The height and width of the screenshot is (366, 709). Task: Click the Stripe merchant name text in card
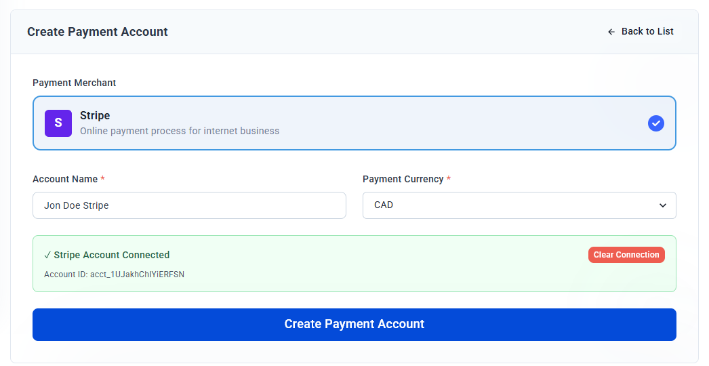(x=95, y=115)
